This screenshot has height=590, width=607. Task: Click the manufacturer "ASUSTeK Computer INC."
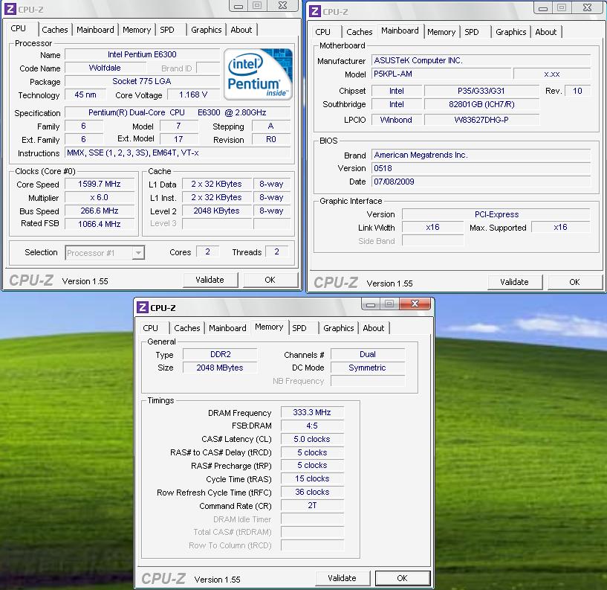[x=481, y=60]
